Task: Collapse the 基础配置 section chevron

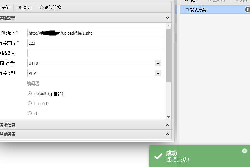Action: click(167, 18)
